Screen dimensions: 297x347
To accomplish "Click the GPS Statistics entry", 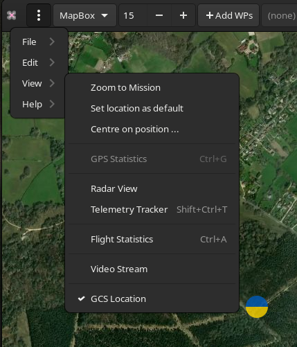I will pos(152,159).
